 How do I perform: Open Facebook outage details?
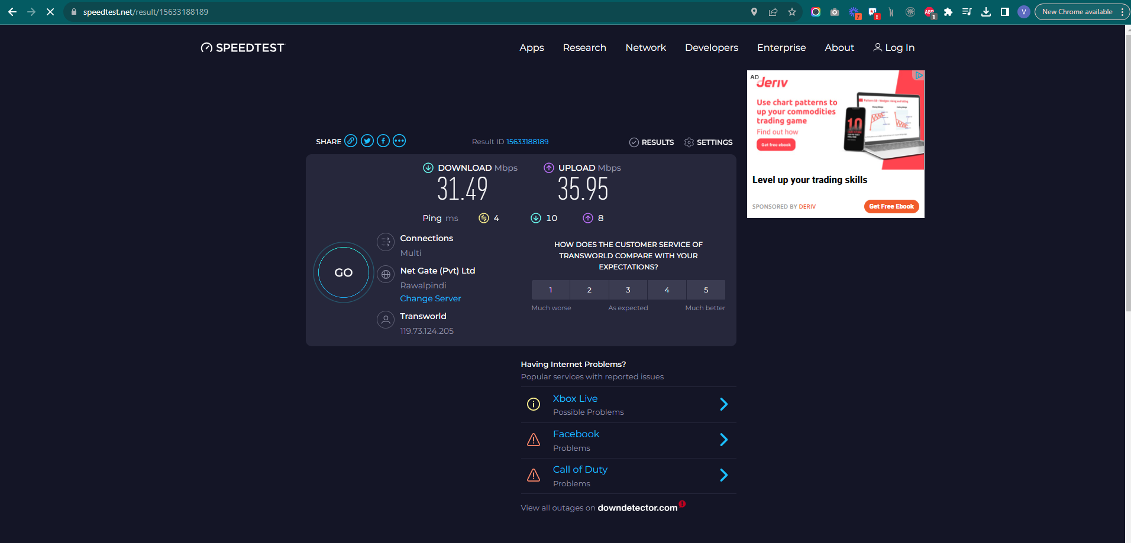(576, 434)
